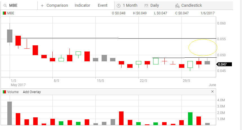
Task: Click the plus icon beside Comparison
Action: point(42,6)
